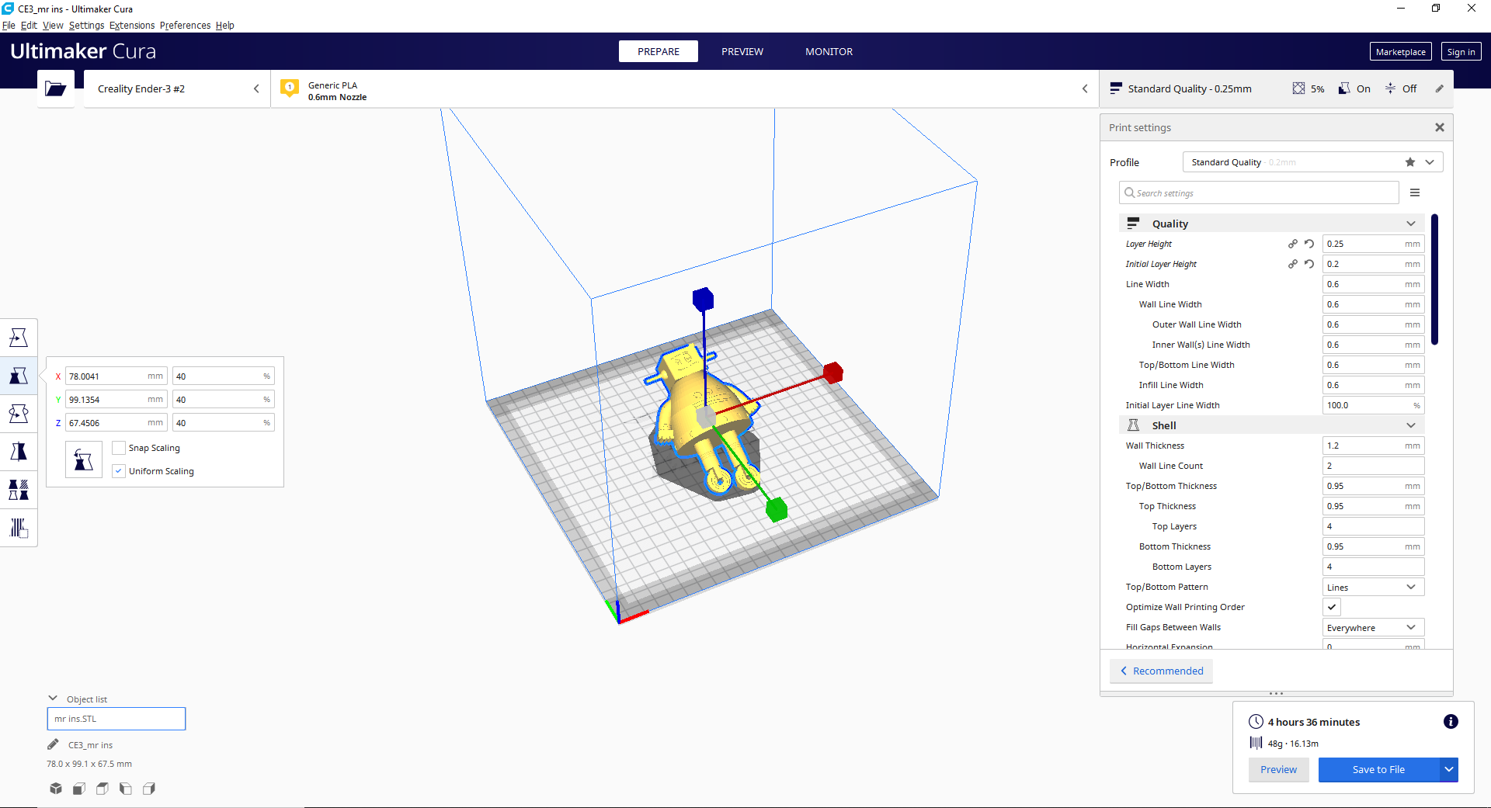The height and width of the screenshot is (808, 1491).
Task: Click the Y scale millimeter field
Action: [x=116, y=400]
